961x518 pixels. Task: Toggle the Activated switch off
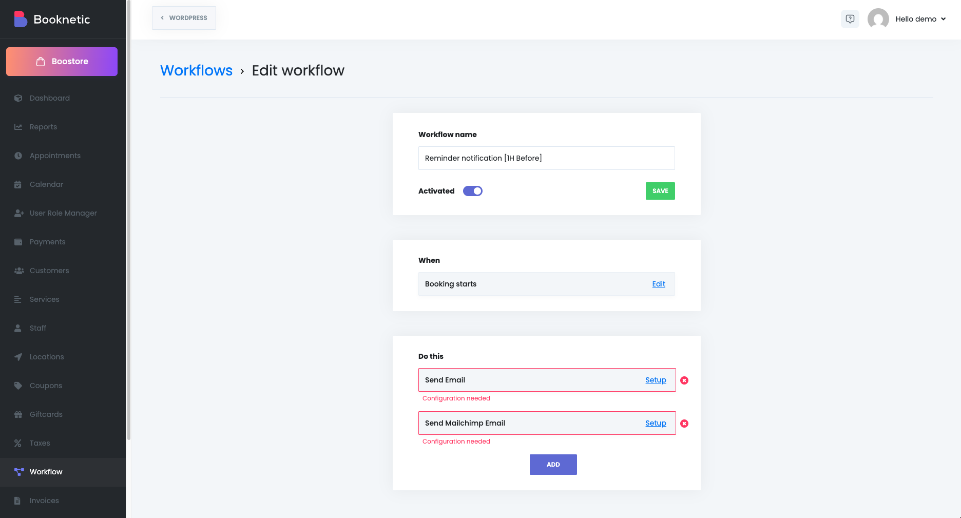(473, 191)
